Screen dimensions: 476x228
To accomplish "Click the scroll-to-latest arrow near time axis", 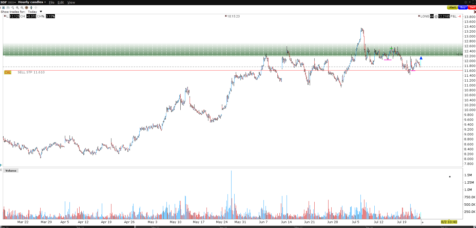I will (423, 222).
